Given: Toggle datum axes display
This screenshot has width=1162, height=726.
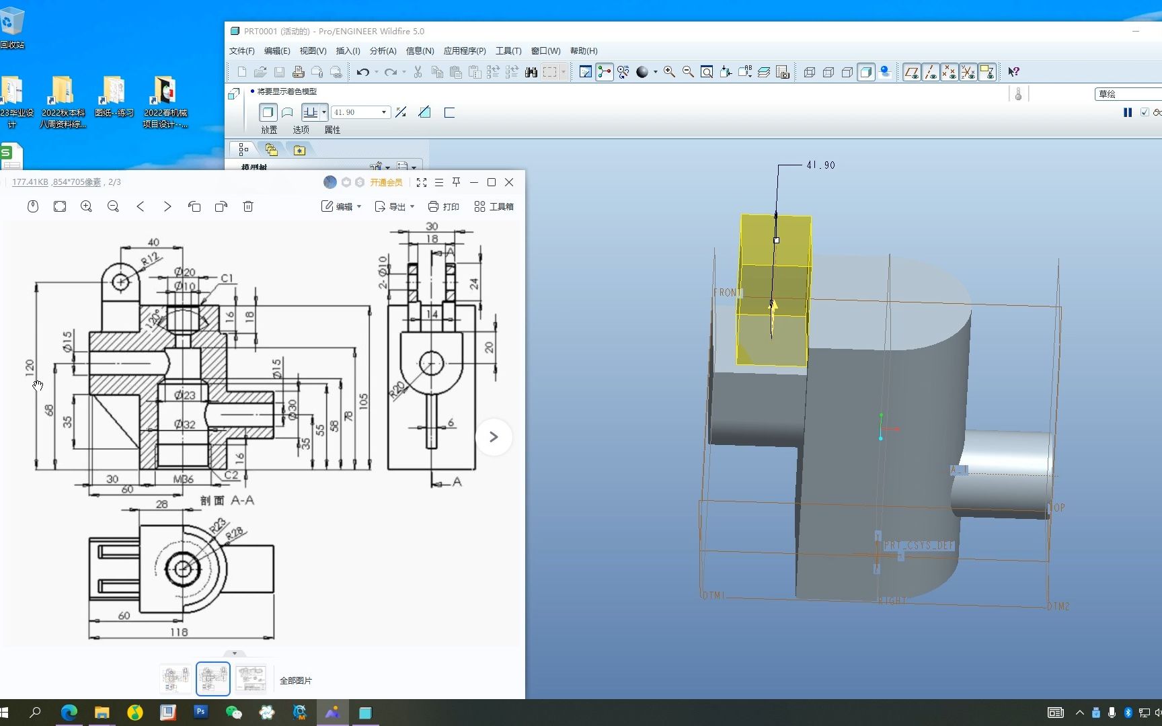Looking at the screenshot, I should click(x=931, y=72).
